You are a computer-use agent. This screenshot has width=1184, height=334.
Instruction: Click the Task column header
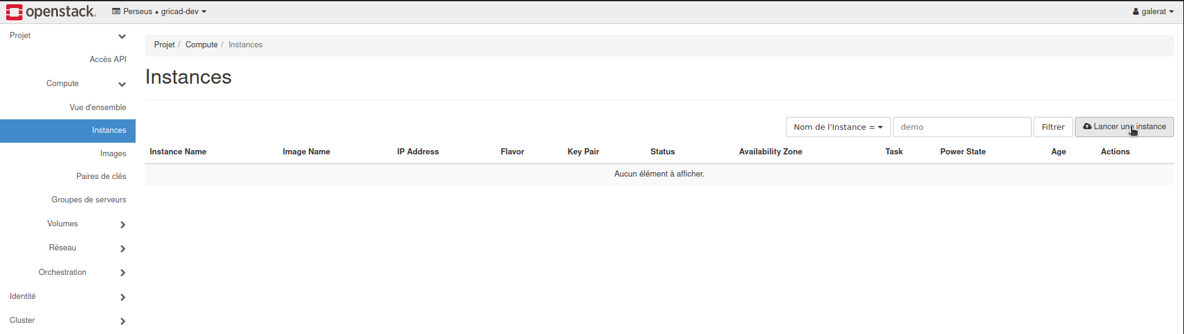click(894, 152)
